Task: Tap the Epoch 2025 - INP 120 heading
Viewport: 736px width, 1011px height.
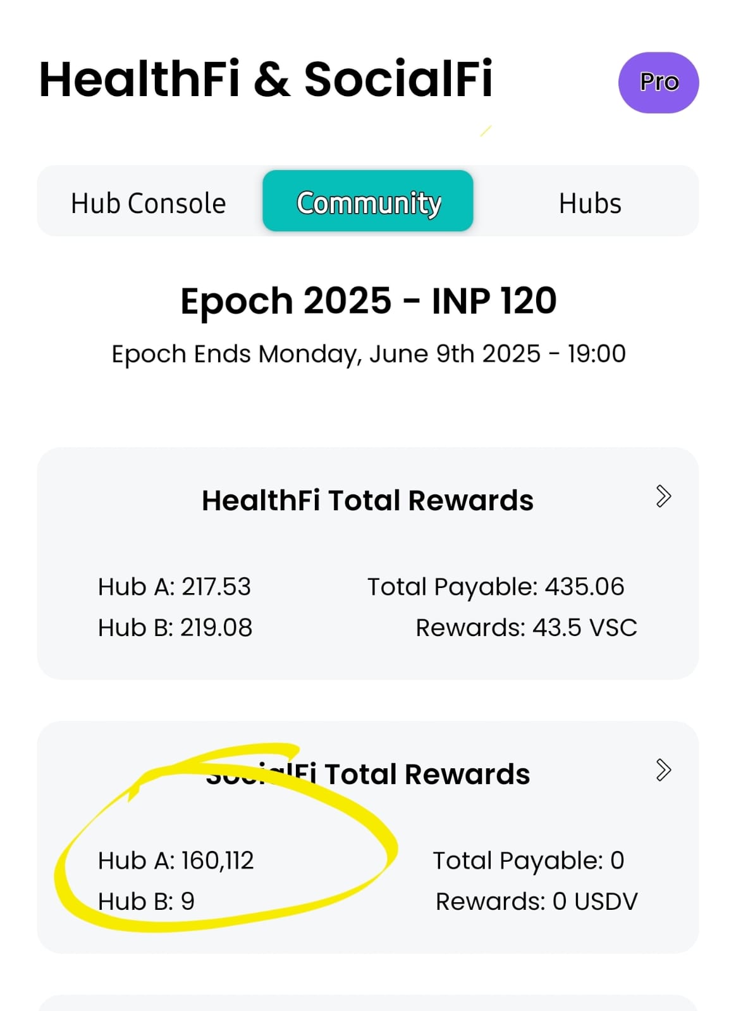Action: tap(368, 300)
